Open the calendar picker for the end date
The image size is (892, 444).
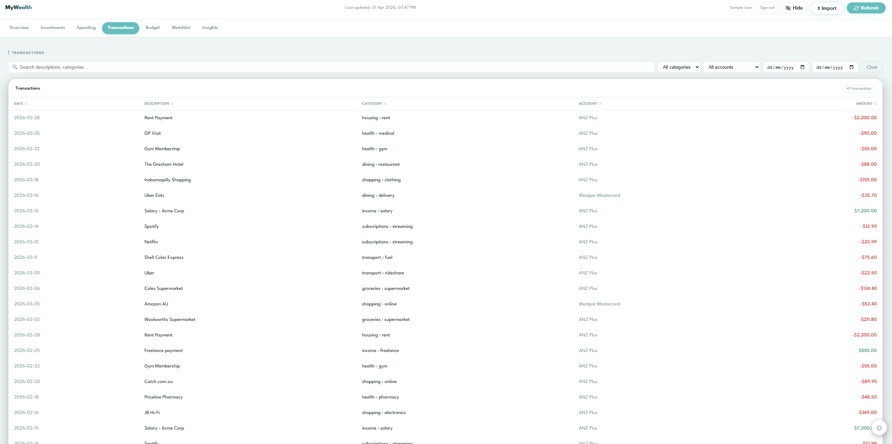click(852, 67)
